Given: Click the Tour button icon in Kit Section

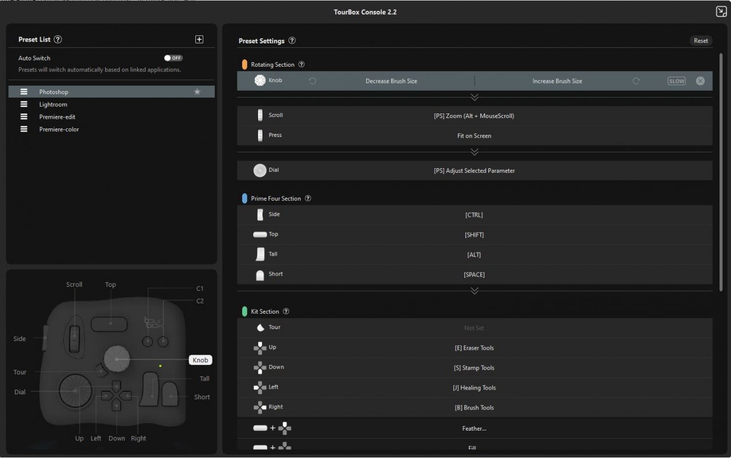Looking at the screenshot, I should coord(260,327).
